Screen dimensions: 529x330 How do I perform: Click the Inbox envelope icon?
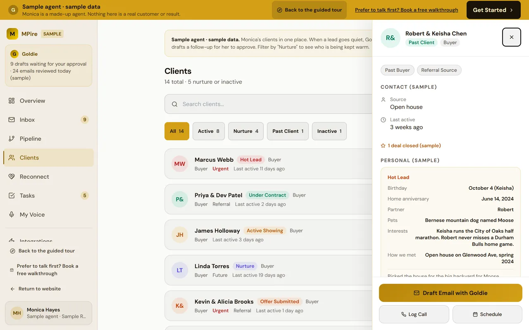point(12,120)
